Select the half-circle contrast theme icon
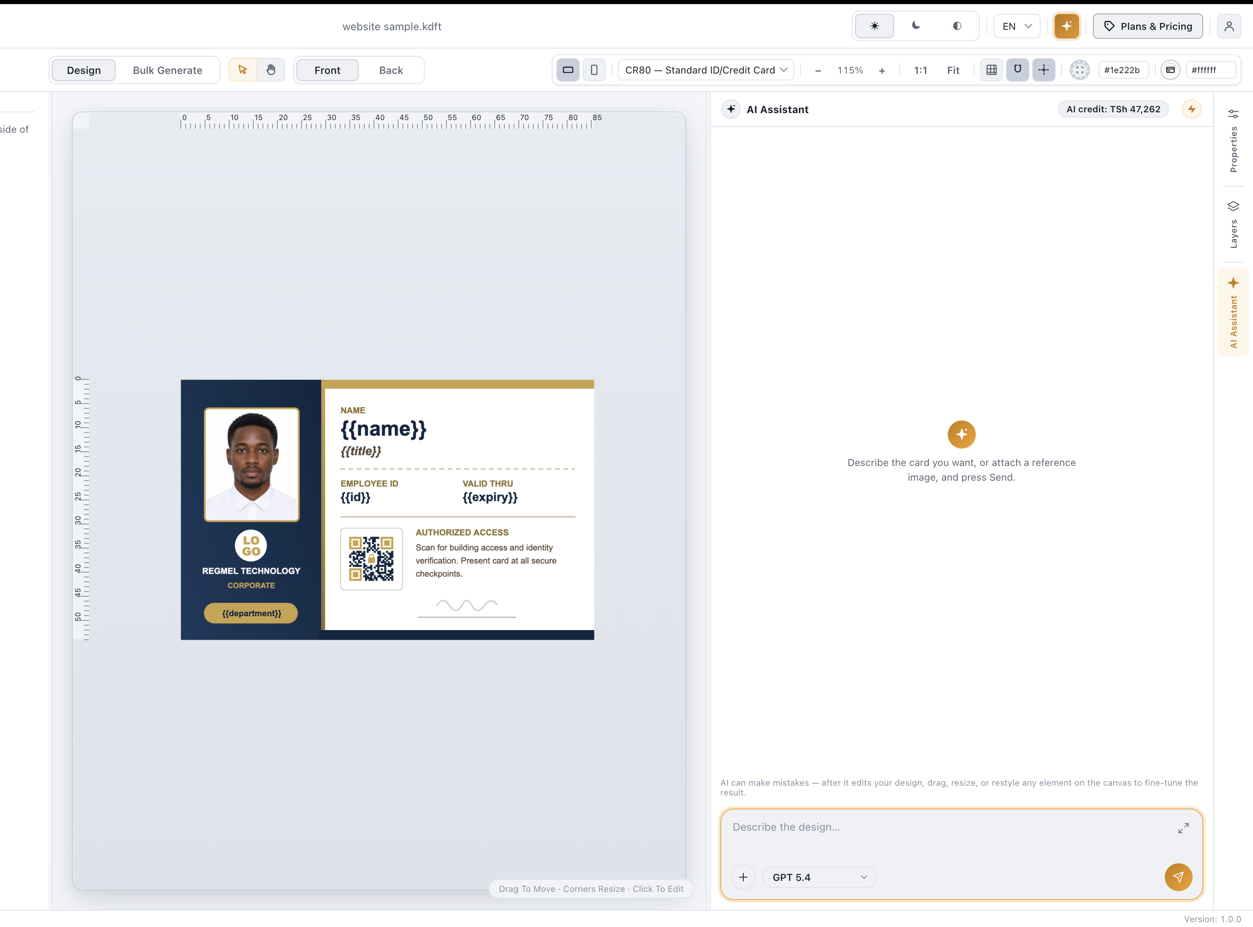 pos(957,26)
